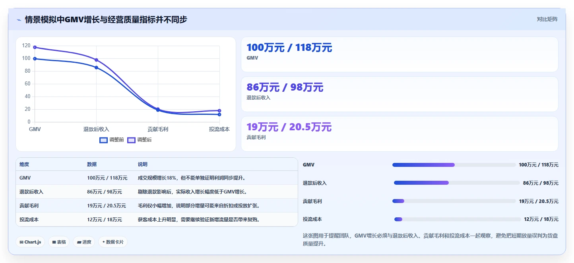
Task: Click the GMV progress bar
Action: (453, 165)
